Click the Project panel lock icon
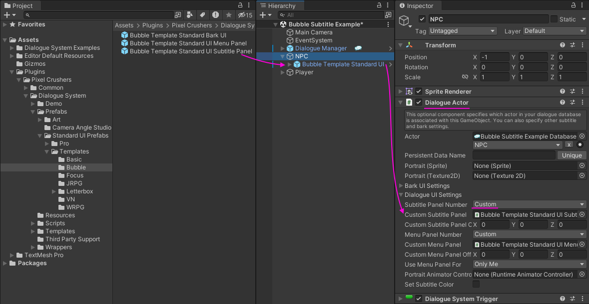 240,5
